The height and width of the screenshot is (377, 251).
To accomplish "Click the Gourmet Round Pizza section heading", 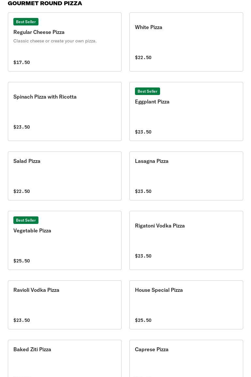I will [45, 3].
